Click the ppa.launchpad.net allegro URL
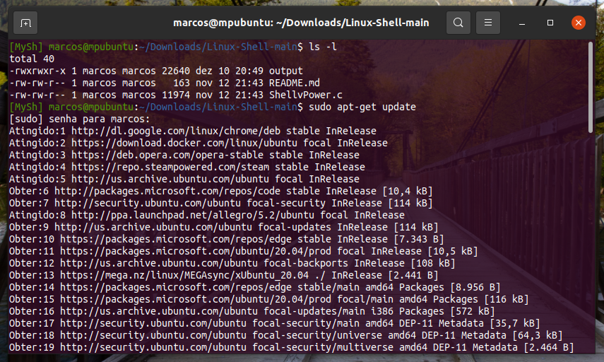This screenshot has width=604, height=362. coord(193,215)
